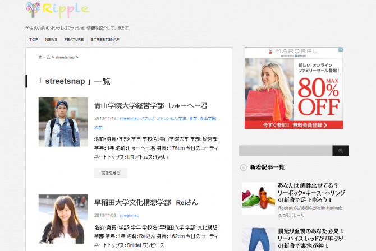The width and height of the screenshot is (376, 251).
Task: Click the 学生 tag link
Action: click(182, 118)
